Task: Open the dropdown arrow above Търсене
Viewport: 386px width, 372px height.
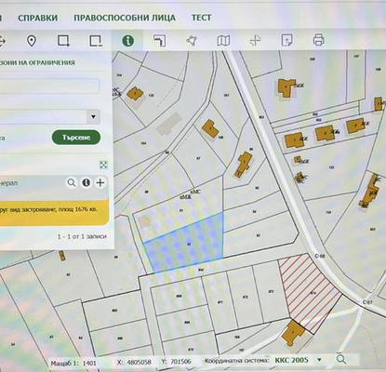Action: 93,117
